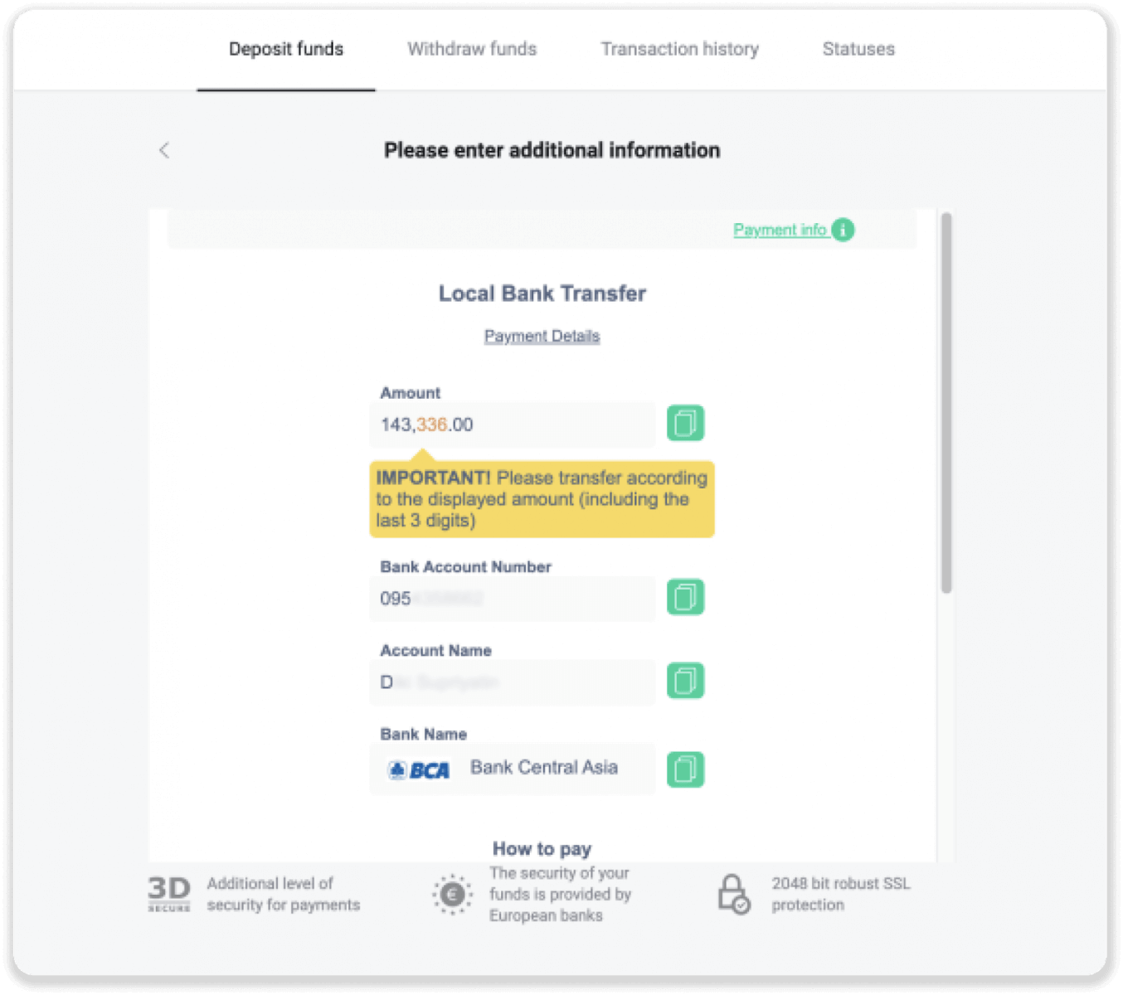
Task: Click '2048 bit robust SSL protection' text
Action: (x=841, y=894)
